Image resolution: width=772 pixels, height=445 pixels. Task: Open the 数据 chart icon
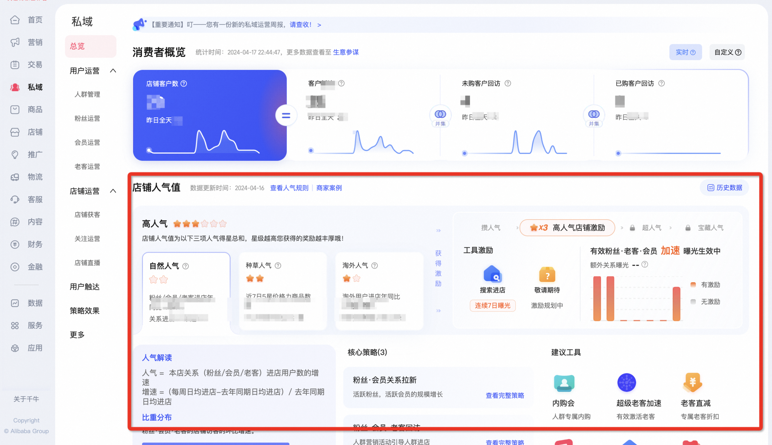pyautogui.click(x=15, y=303)
